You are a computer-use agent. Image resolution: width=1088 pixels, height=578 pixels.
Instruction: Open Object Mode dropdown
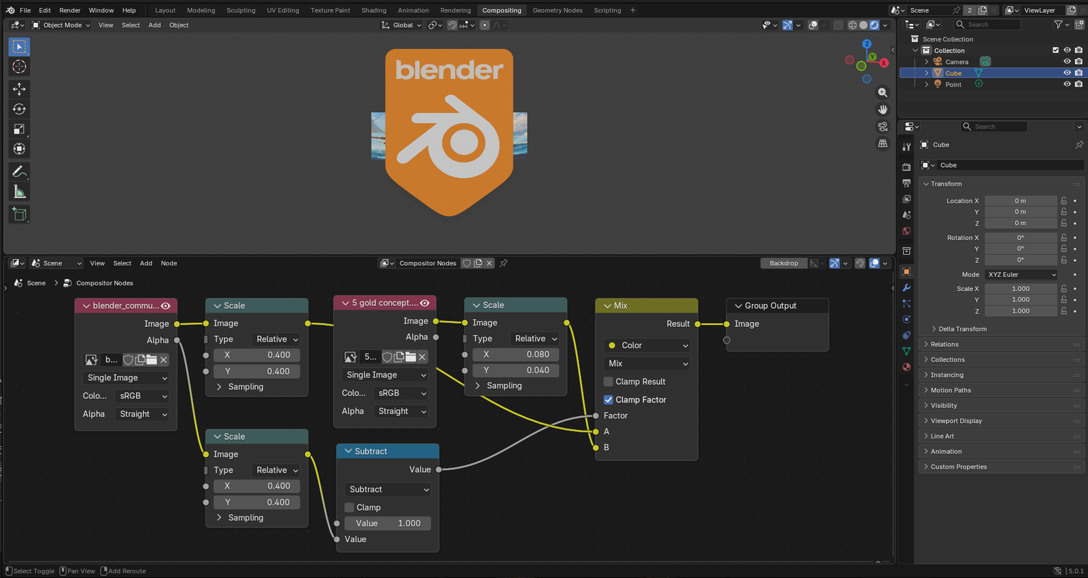pos(61,25)
